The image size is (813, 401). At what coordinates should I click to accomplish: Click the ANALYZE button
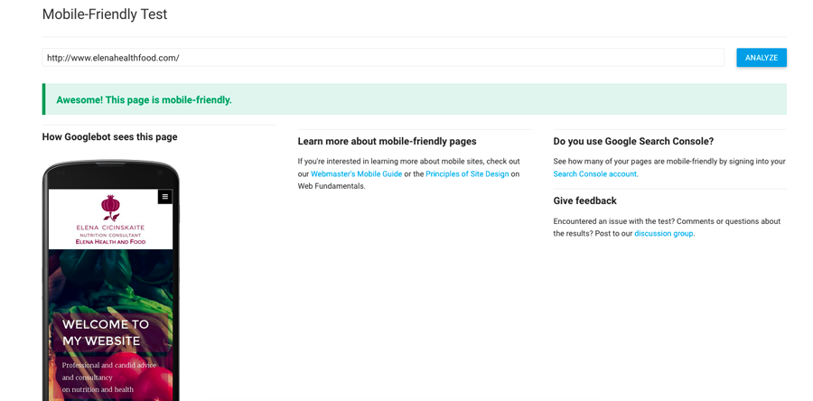762,58
